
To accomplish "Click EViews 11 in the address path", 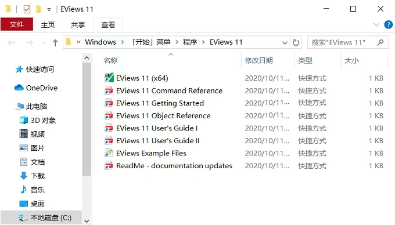I will [x=226, y=42].
